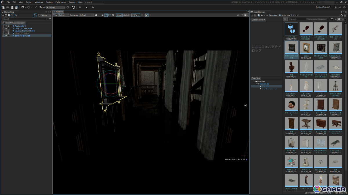Select the move gizmo tool

pos(102,15)
